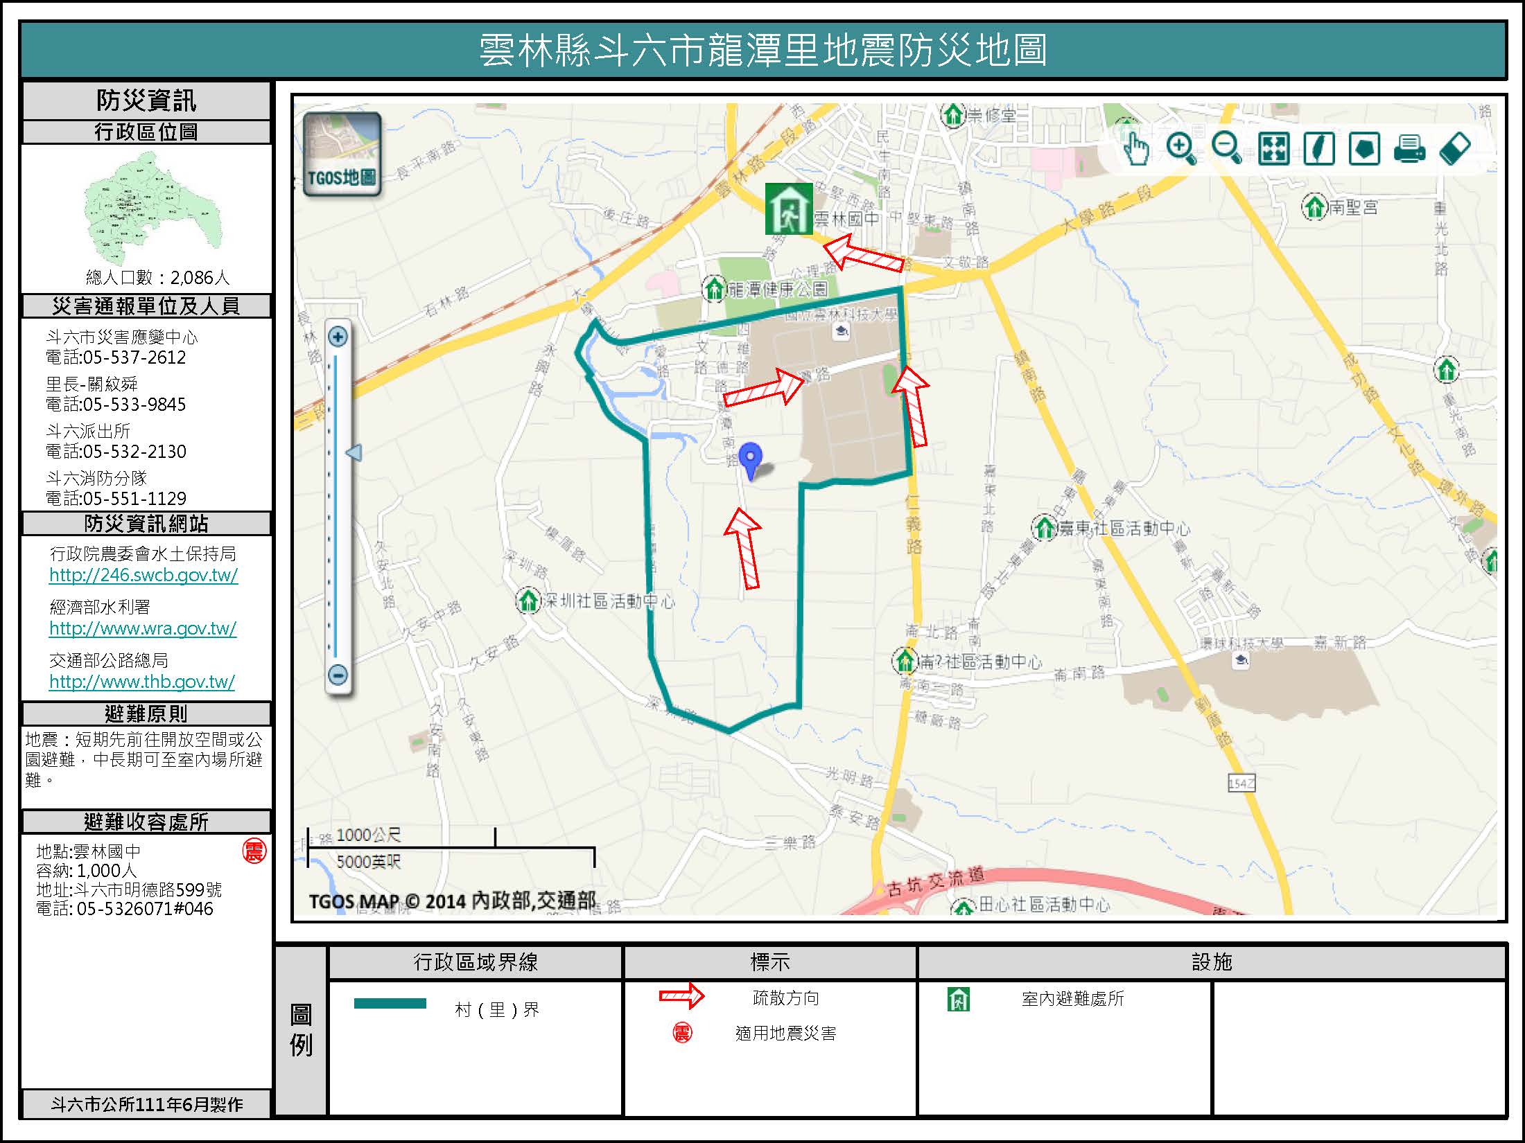The image size is (1525, 1143).
Task: Select the pan hand tool
Action: [1135, 148]
